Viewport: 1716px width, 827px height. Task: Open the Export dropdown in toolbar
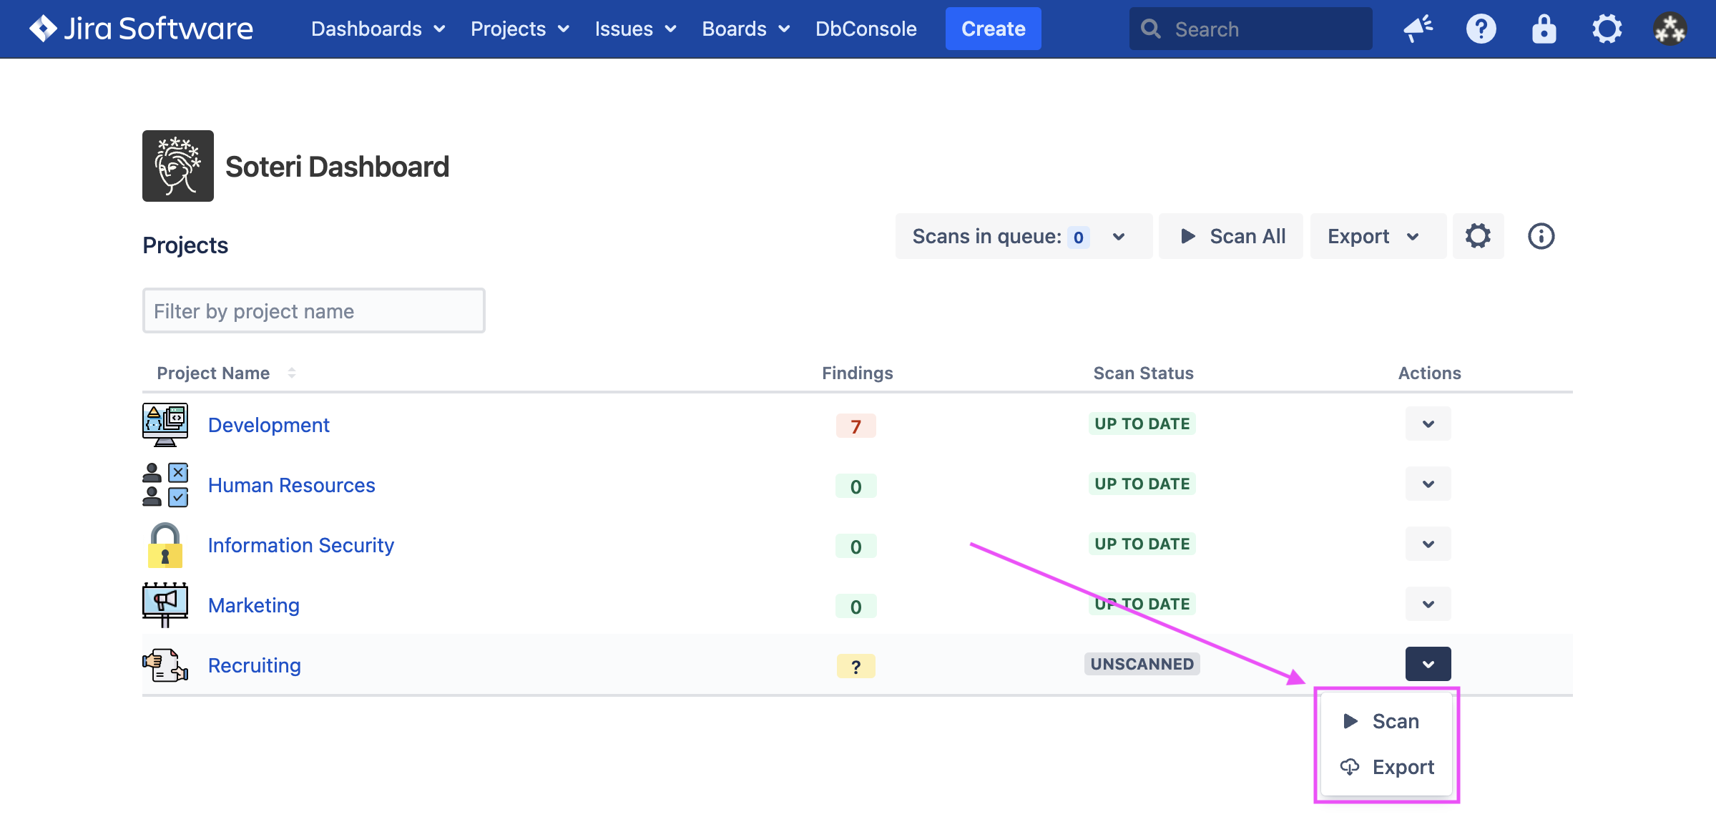coord(1373,236)
